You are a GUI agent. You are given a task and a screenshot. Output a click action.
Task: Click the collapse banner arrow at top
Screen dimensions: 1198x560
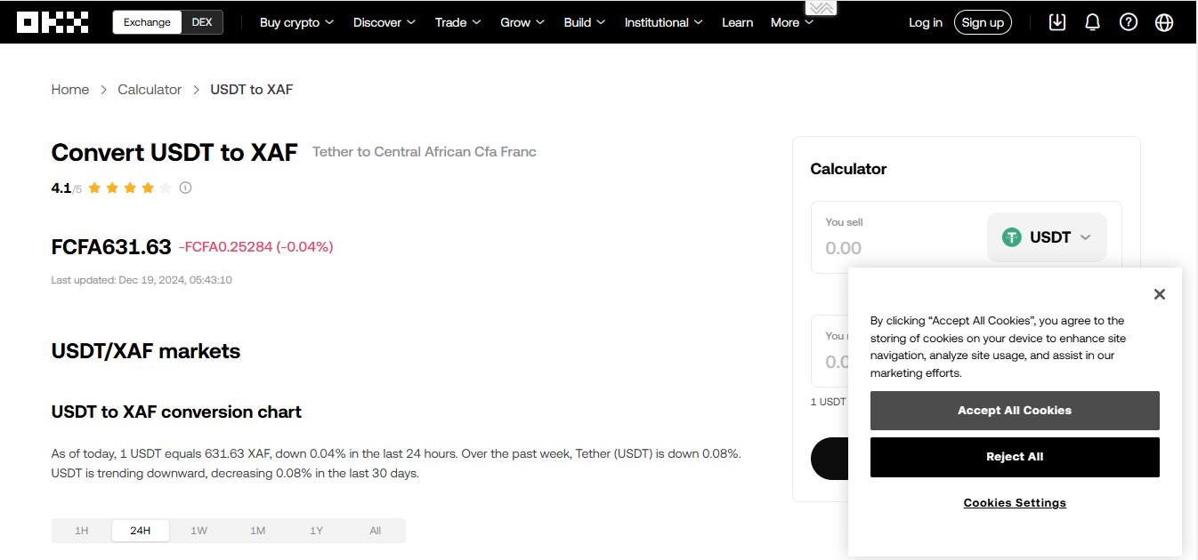tap(821, 8)
